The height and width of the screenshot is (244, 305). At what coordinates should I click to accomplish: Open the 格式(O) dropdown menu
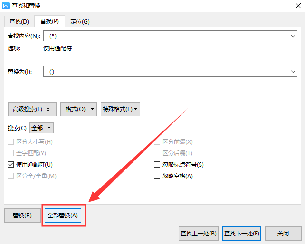[x=78, y=109]
